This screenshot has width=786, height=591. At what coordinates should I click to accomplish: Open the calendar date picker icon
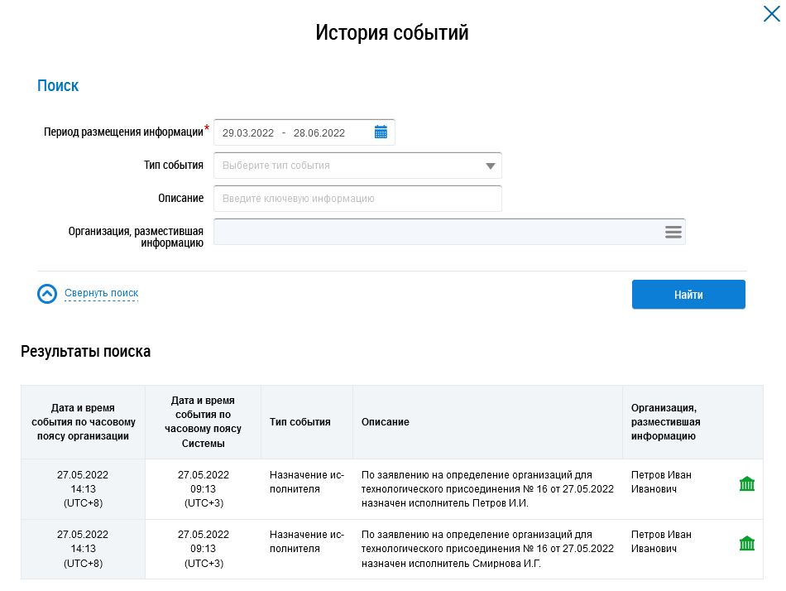click(x=381, y=132)
